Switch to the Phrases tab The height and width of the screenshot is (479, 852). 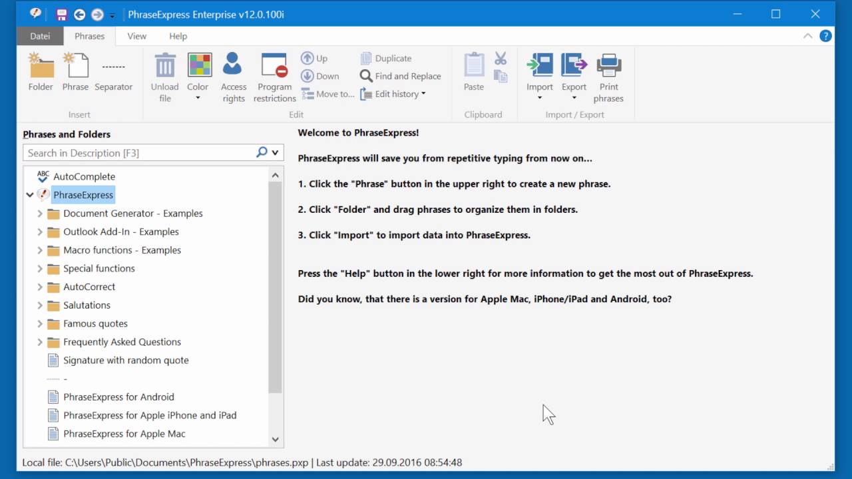tap(89, 37)
